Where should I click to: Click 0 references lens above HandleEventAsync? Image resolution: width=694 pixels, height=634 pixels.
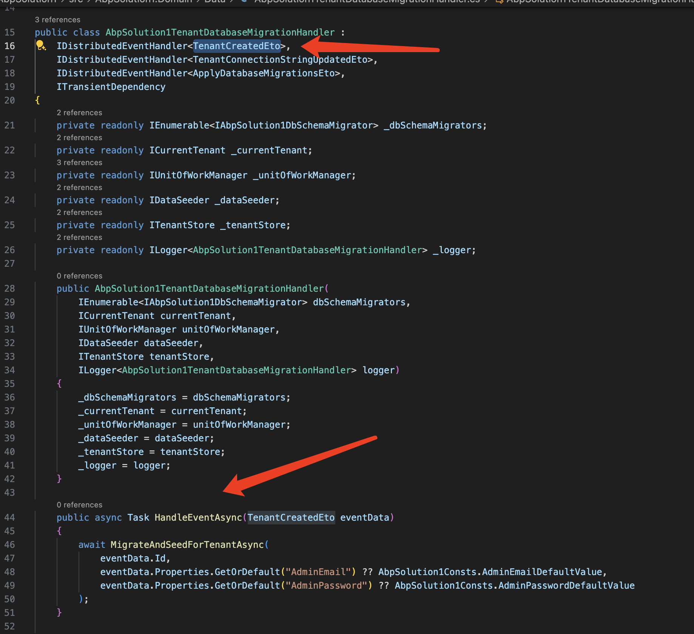coord(79,505)
